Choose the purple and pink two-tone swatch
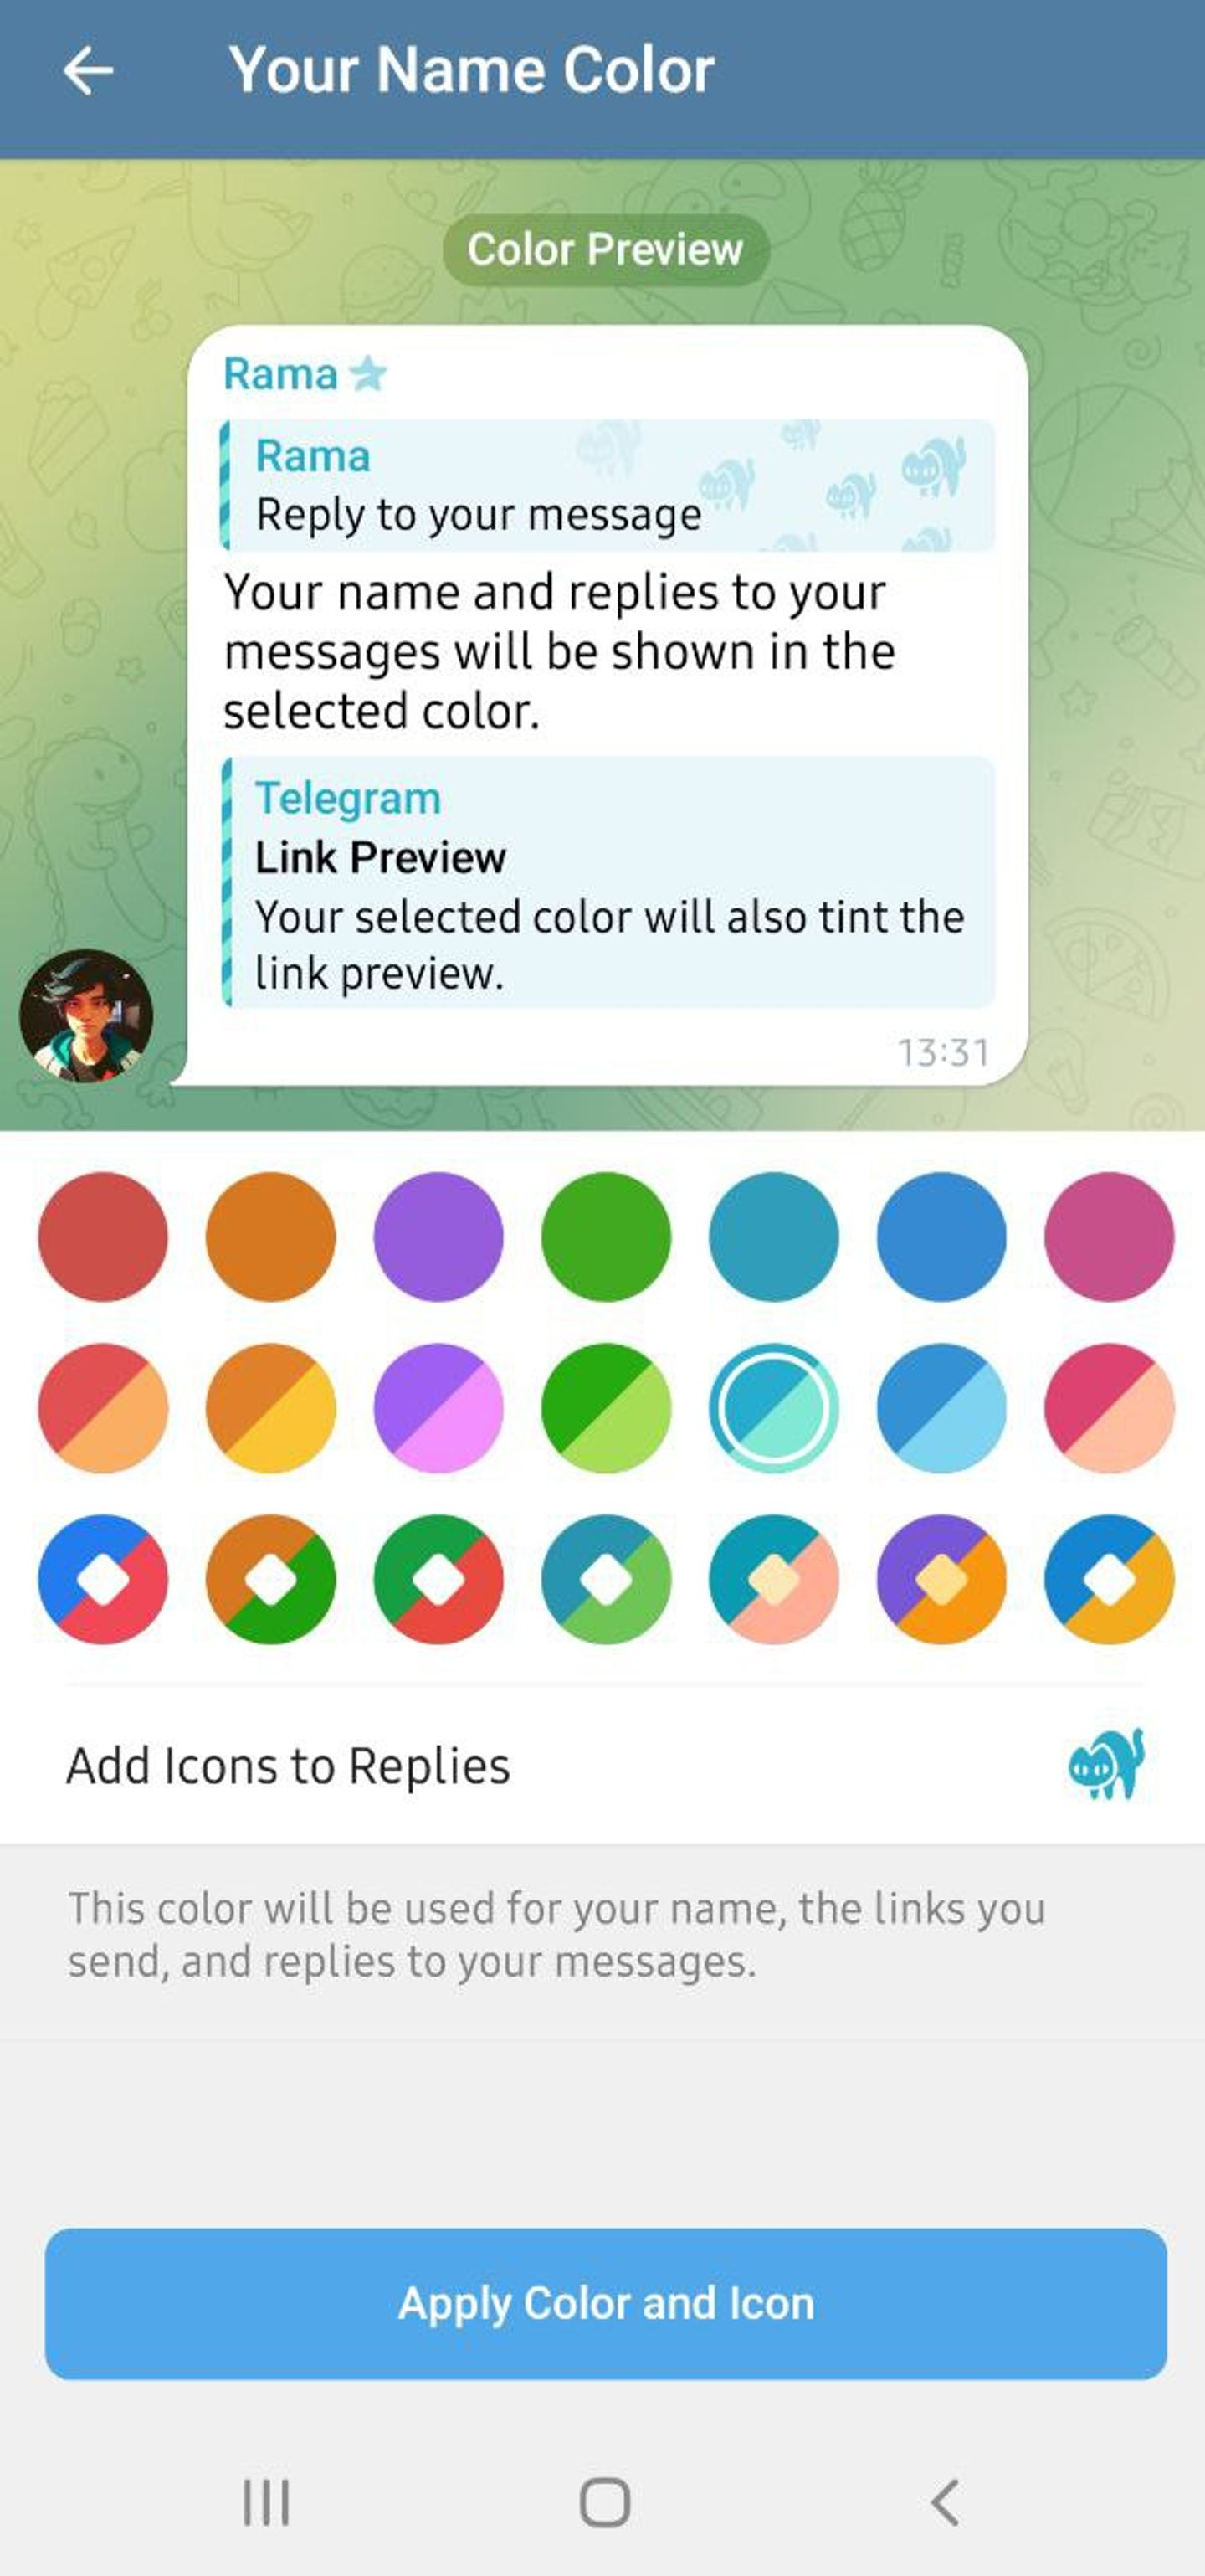 [x=438, y=1408]
